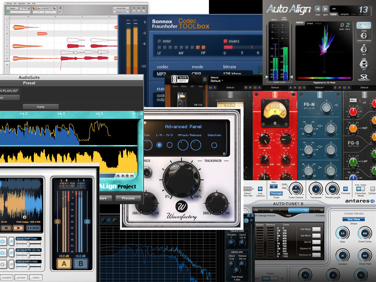This screenshot has height=282, width=376.
Task: Click NEXT arrow in Auto Align
Action: pos(325,9)
